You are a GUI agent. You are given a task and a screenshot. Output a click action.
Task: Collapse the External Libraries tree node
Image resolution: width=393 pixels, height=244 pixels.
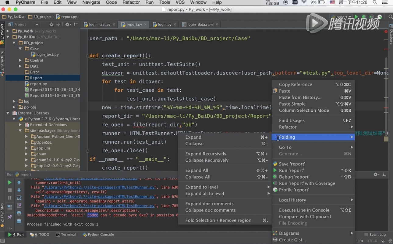8,113
